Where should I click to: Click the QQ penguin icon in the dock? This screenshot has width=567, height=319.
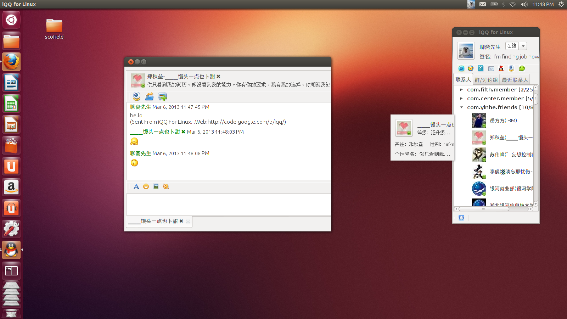pos(11,250)
